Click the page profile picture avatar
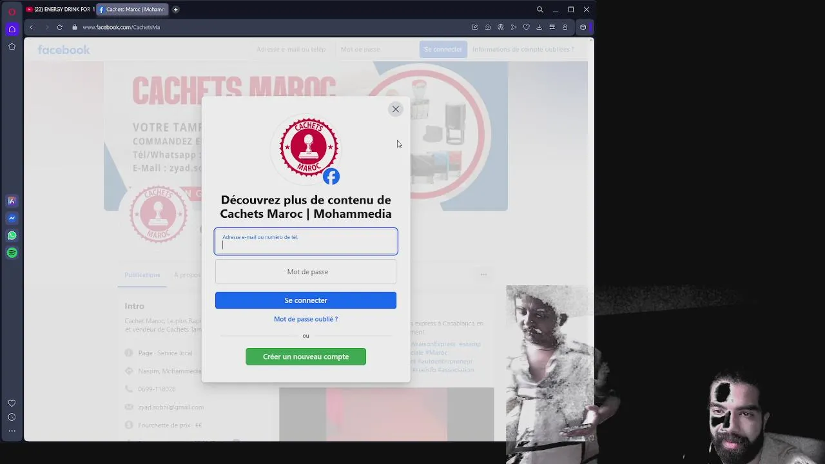The width and height of the screenshot is (825, 464). click(x=159, y=214)
